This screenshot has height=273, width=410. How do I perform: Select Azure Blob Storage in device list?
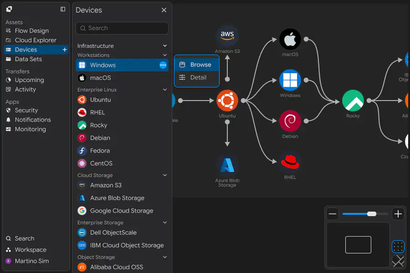[122, 198]
